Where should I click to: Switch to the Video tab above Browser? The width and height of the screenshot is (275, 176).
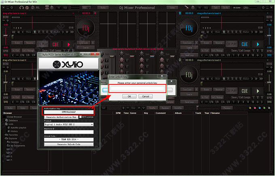point(23,108)
